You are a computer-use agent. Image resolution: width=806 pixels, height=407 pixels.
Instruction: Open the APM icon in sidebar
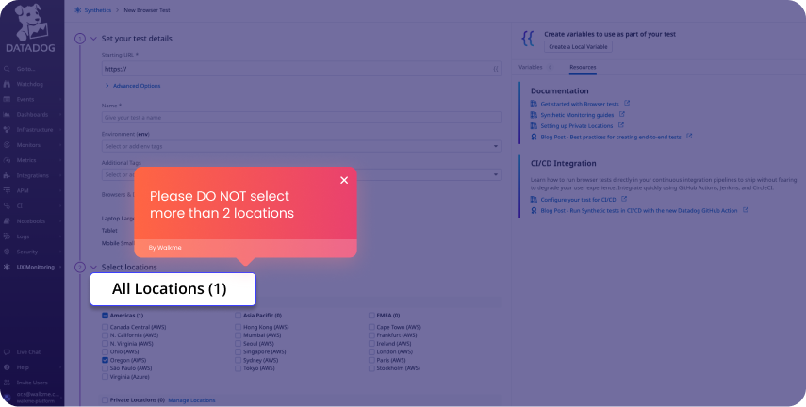[8, 190]
